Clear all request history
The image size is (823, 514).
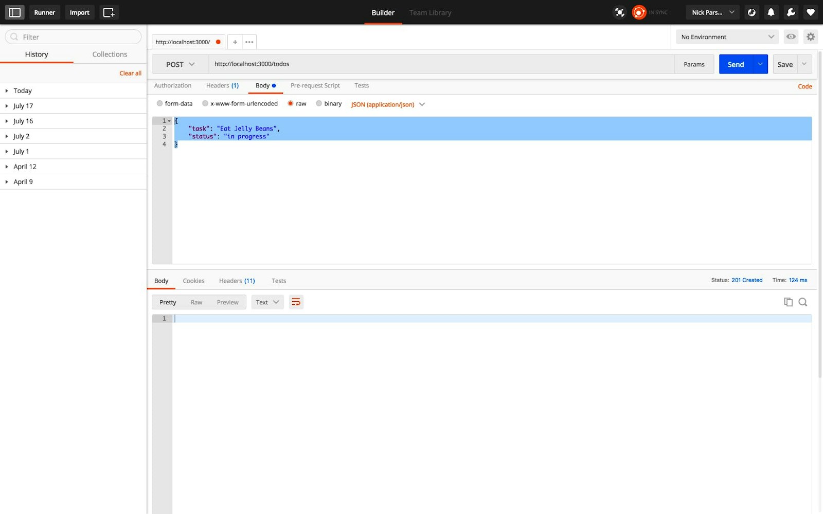(x=130, y=73)
